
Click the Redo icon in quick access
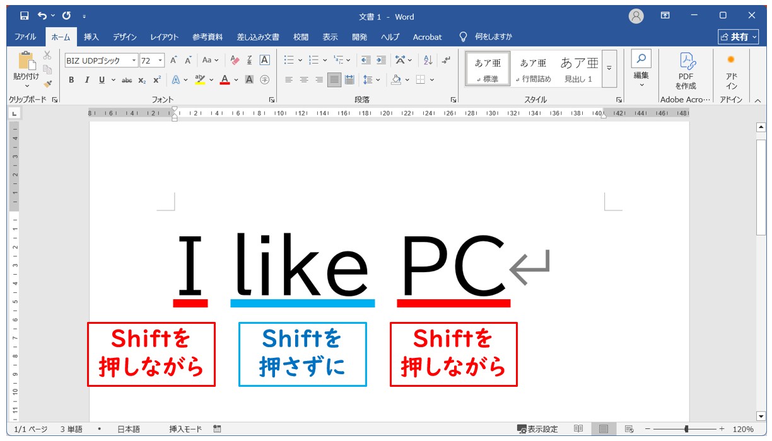66,16
